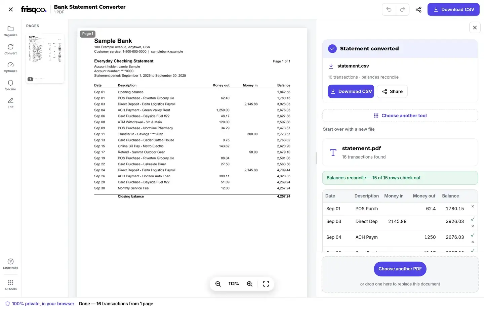Click the 112% zoom level indicator

click(x=234, y=284)
